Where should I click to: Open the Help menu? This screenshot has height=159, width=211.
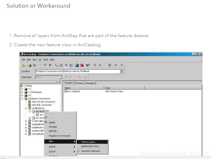coord(52,60)
